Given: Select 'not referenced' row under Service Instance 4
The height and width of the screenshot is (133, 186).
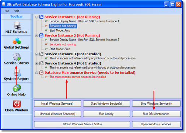Looking at the screenshot, I should coord(92,67).
